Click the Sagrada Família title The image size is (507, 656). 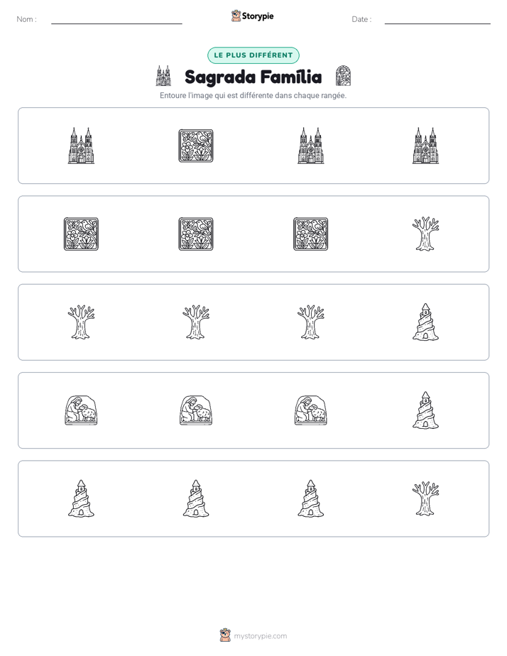coord(253,77)
